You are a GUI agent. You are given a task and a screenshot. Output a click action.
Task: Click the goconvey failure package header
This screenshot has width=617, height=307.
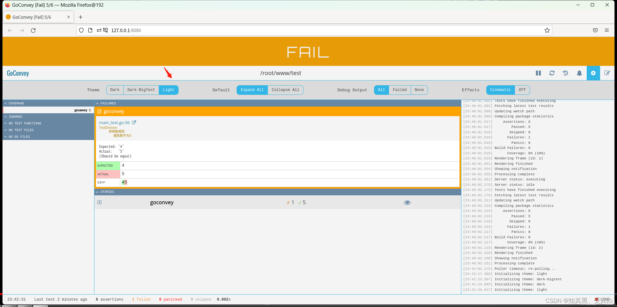[277, 111]
